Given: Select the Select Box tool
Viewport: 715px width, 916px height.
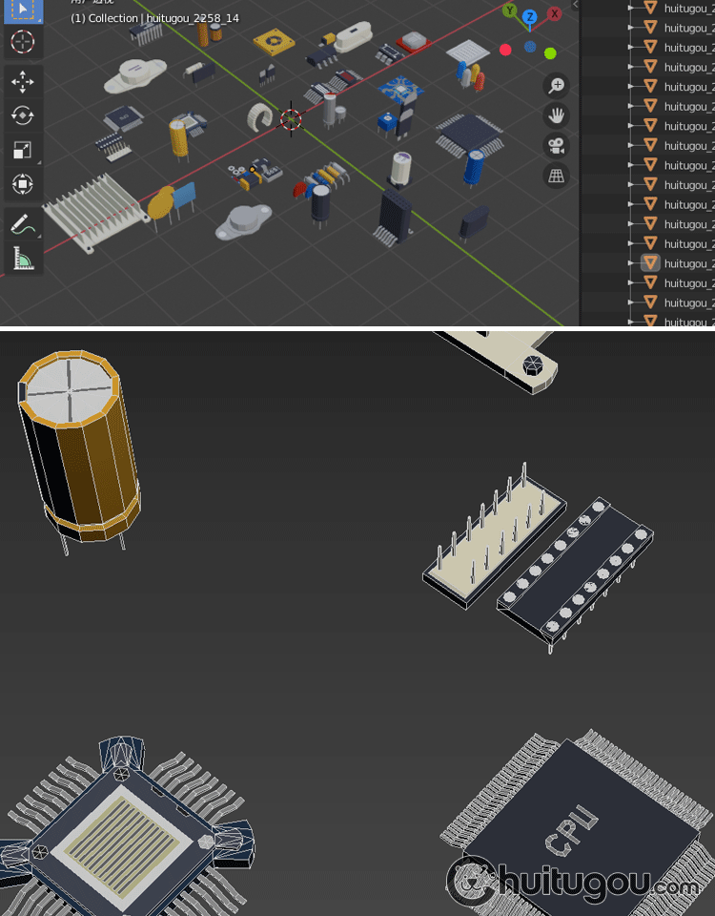Looking at the screenshot, I should click(x=22, y=10).
